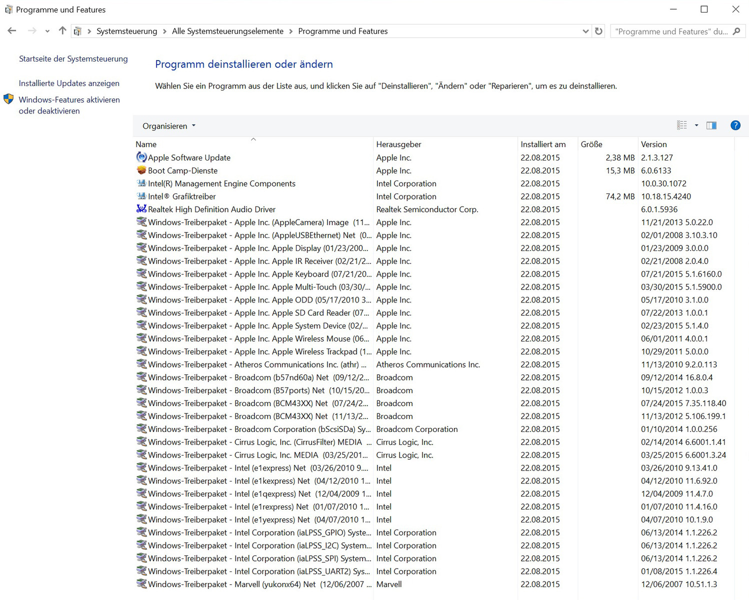
Task: Click the back navigation arrow
Action: click(12, 31)
